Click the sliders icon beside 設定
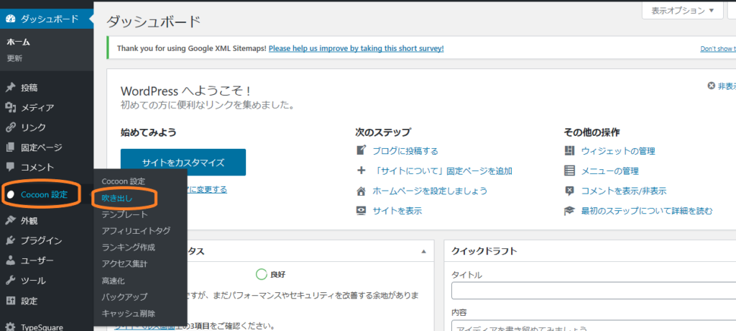736x331 pixels. tap(11, 301)
